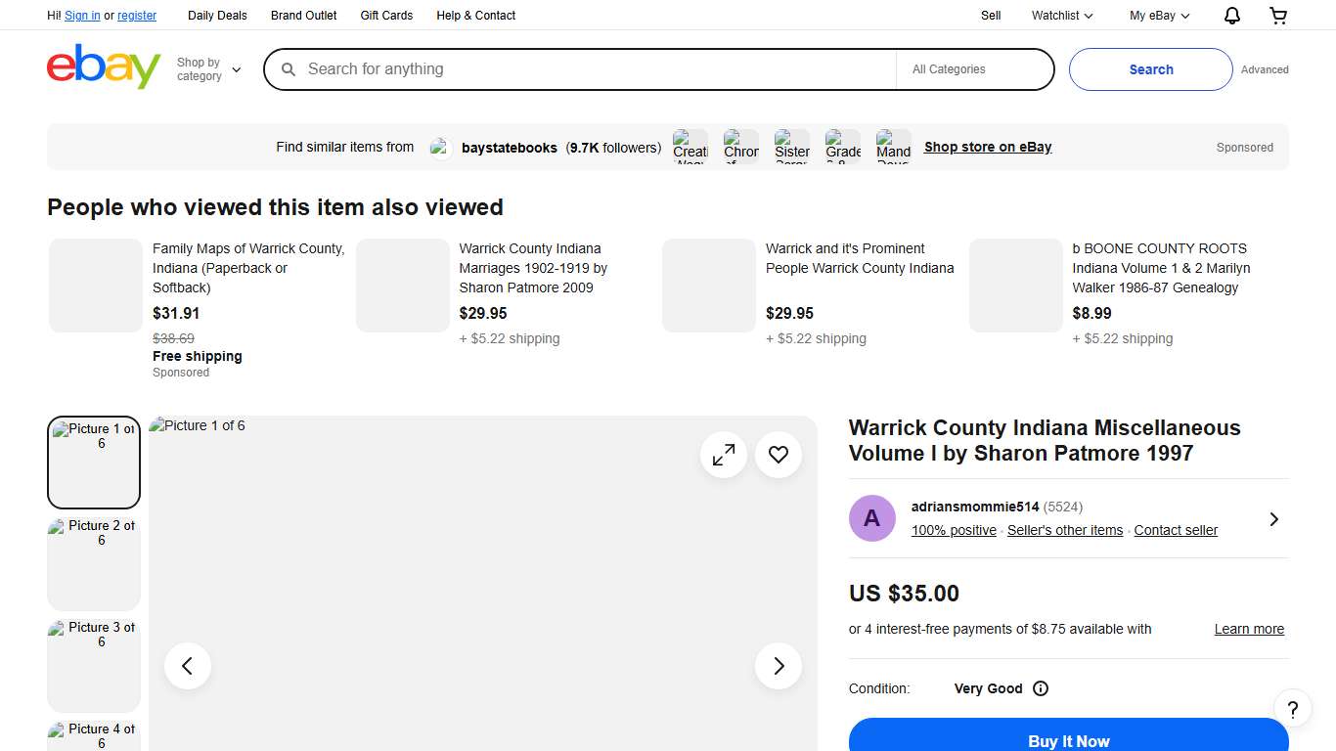The height and width of the screenshot is (751, 1336).
Task: Expand the Watchlist menu
Action: [x=1062, y=16]
